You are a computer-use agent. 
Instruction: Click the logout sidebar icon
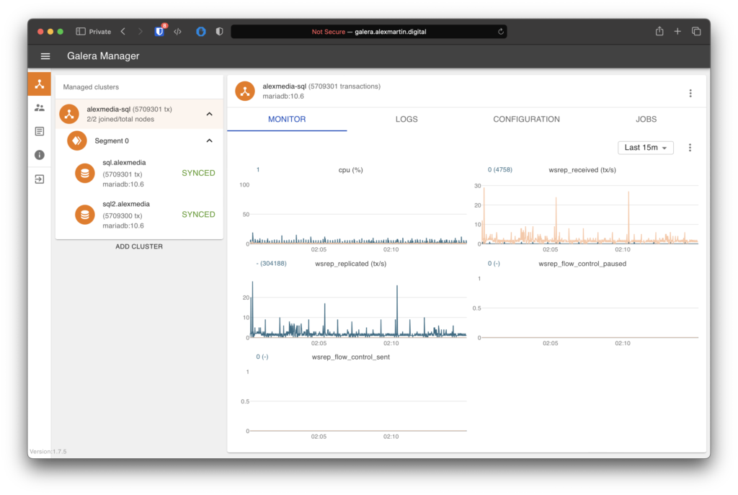tap(40, 179)
